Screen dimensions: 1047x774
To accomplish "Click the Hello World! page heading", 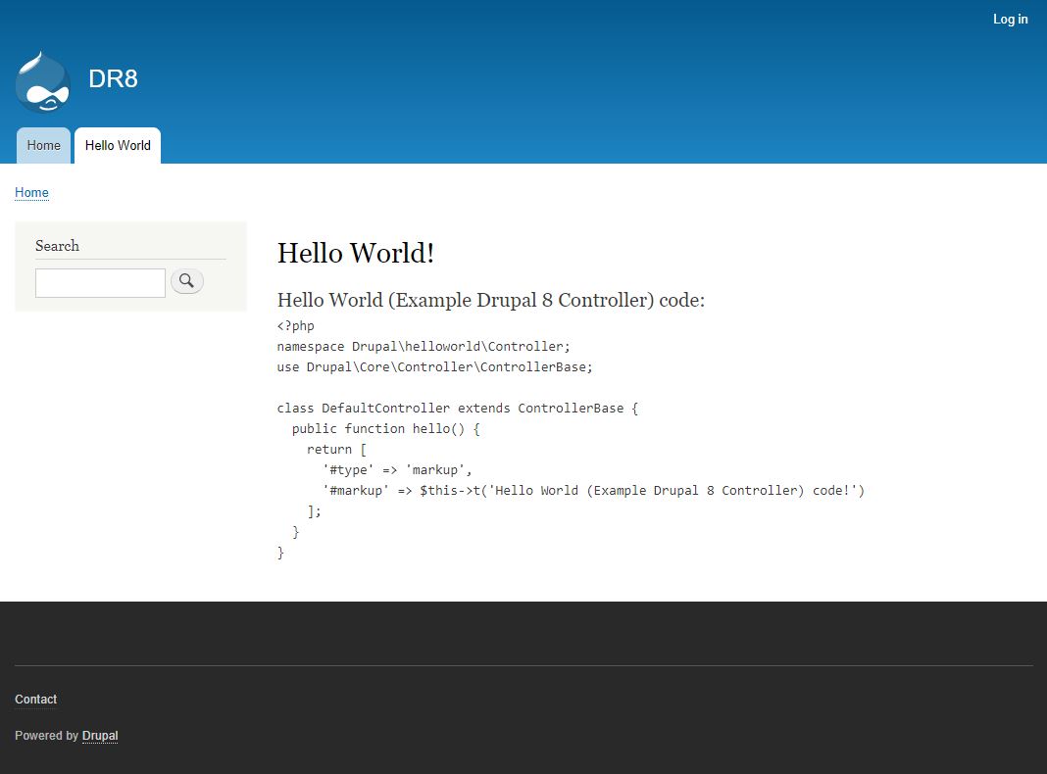I will (x=355, y=253).
